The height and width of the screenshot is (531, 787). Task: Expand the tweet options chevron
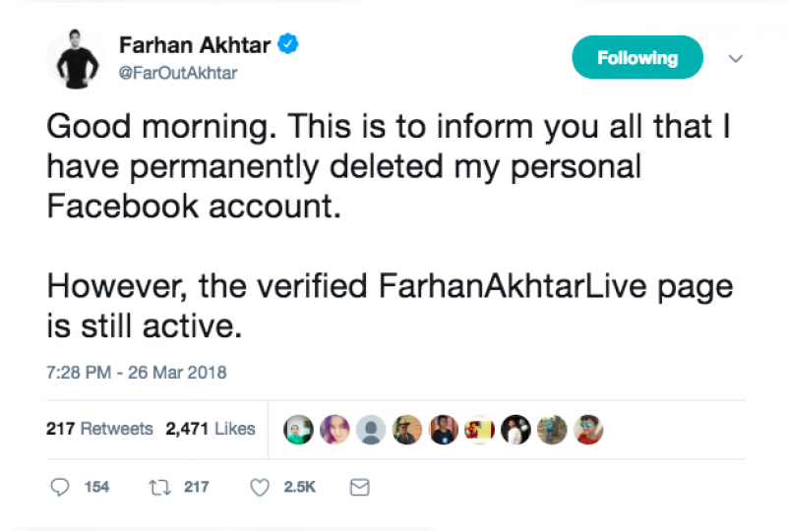(x=735, y=58)
